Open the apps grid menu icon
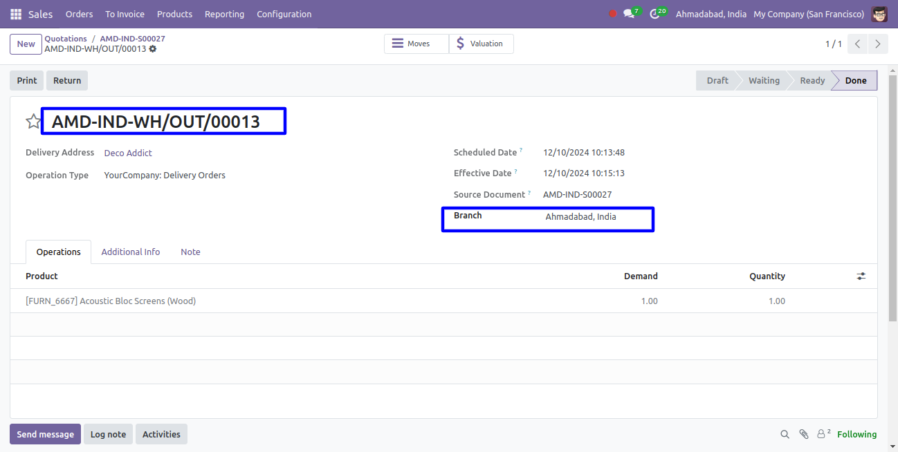898x452 pixels. (16, 14)
